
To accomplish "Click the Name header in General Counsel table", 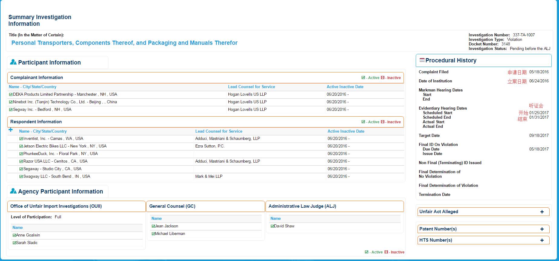I will click(157, 219).
